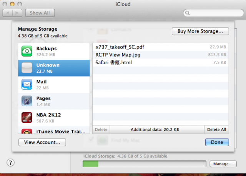Click the blank Unknown app icon
This screenshot has width=246, height=176.
[27, 68]
